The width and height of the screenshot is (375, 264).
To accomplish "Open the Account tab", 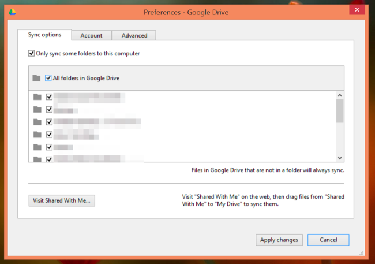I will tap(91, 36).
